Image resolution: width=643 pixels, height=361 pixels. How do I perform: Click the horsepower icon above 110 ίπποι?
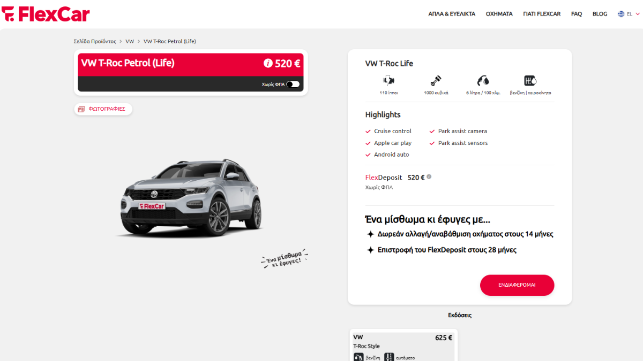[x=388, y=81]
